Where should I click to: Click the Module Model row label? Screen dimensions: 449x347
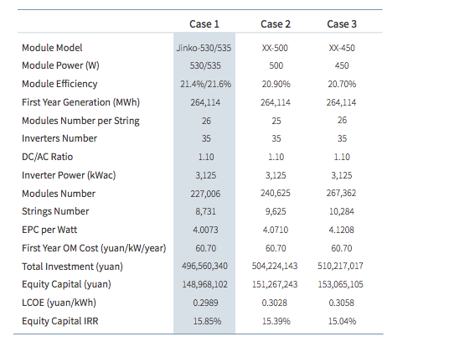(x=52, y=48)
